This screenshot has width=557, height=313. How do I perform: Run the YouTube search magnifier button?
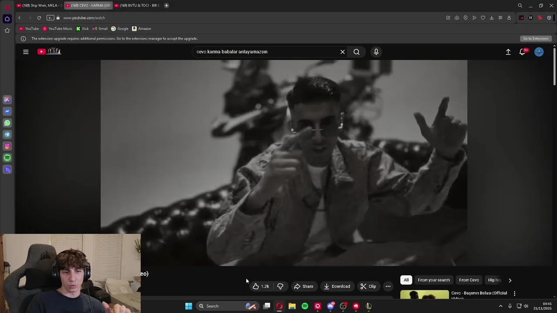coord(356,52)
